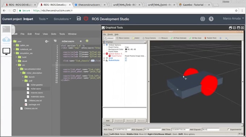Open the globe icon in header

203,19
